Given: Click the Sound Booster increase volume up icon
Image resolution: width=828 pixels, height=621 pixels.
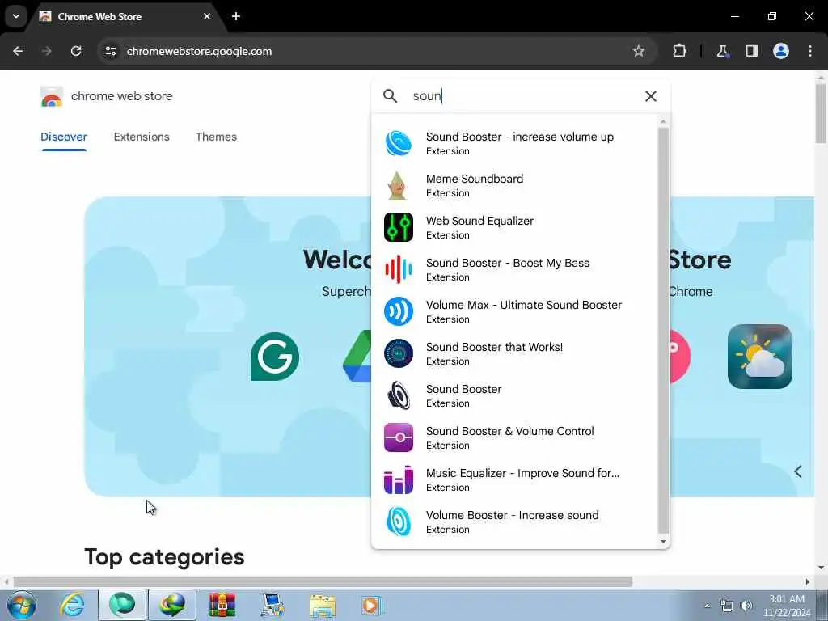Looking at the screenshot, I should (x=398, y=143).
